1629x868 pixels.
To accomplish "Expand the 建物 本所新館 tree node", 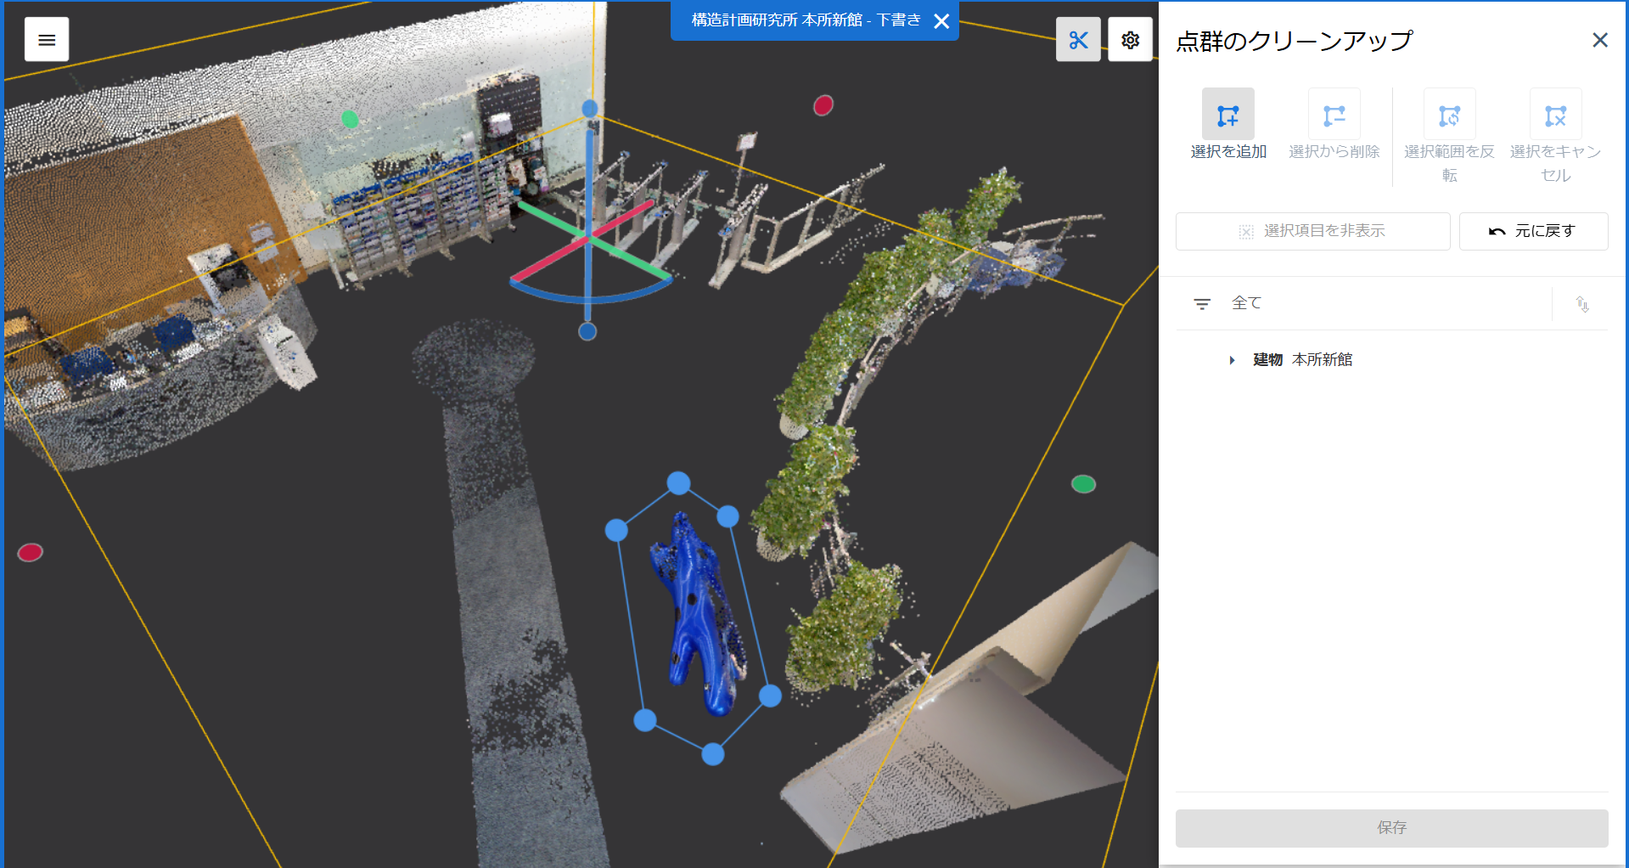I will coord(1232,360).
